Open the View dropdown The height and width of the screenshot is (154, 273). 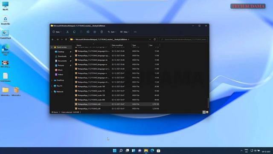[125, 32]
